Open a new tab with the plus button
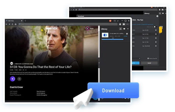The width and height of the screenshot is (175, 112). point(26,21)
